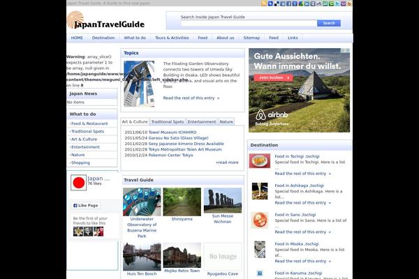Image resolution: width=419 pixels, height=279 pixels.
Task: Share on Facebook using header f icon
Action: coord(289,3)
